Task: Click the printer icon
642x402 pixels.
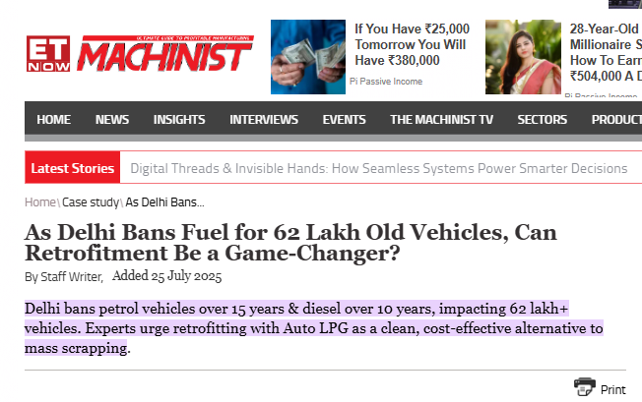Action: coord(585,386)
